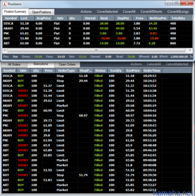Sort executions by StopP... column header

[x=86, y=71]
